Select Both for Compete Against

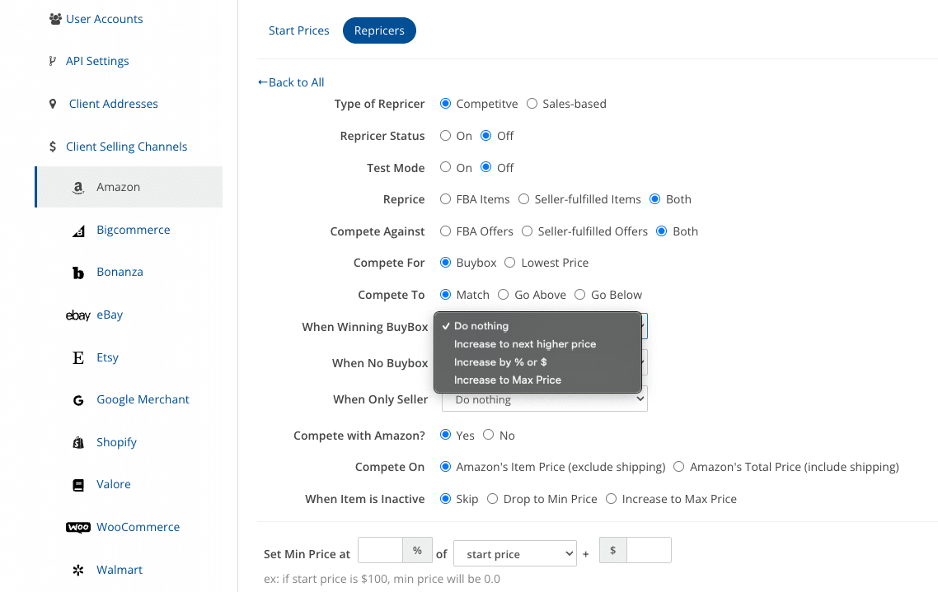click(662, 231)
